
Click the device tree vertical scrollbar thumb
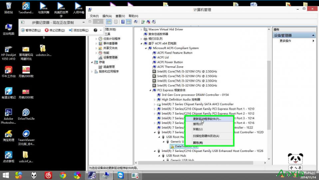269,95
